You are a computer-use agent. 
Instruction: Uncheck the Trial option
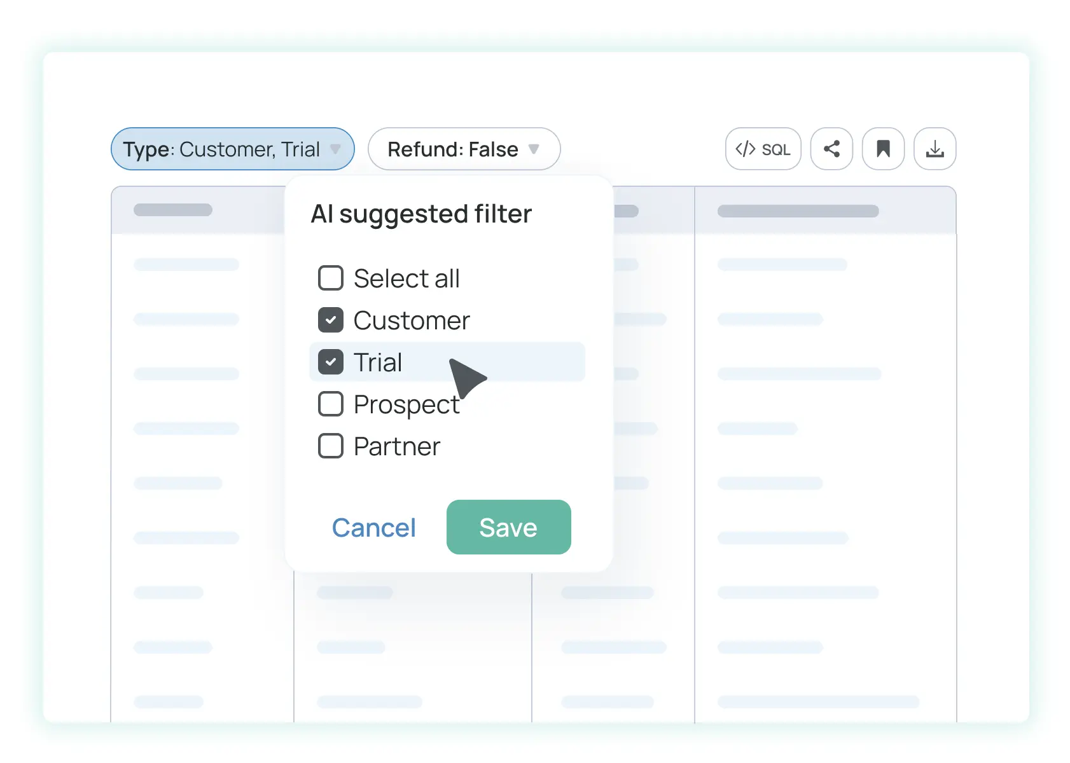coord(330,362)
